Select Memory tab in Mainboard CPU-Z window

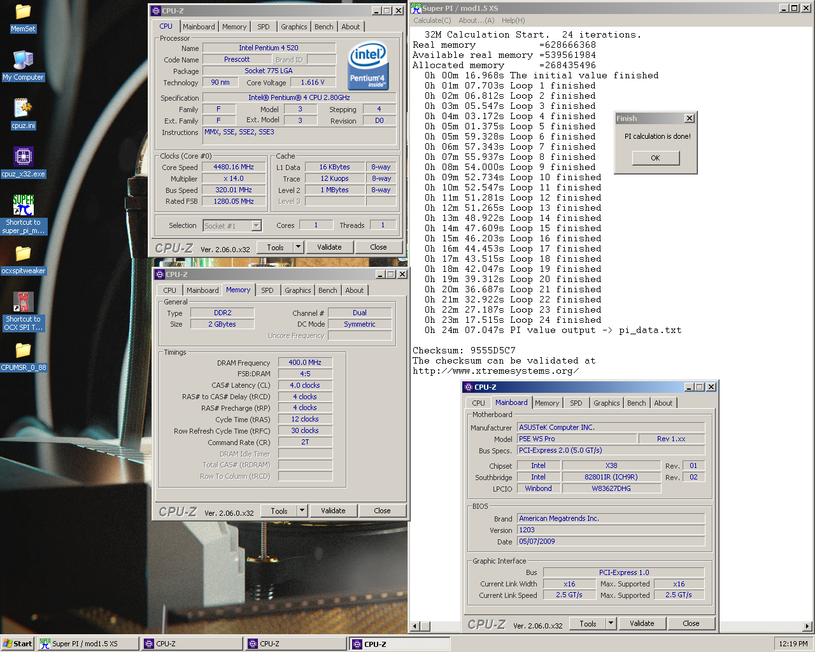point(547,403)
